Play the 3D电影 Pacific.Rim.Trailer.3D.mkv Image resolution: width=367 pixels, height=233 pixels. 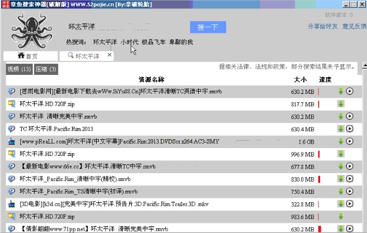click(x=350, y=204)
